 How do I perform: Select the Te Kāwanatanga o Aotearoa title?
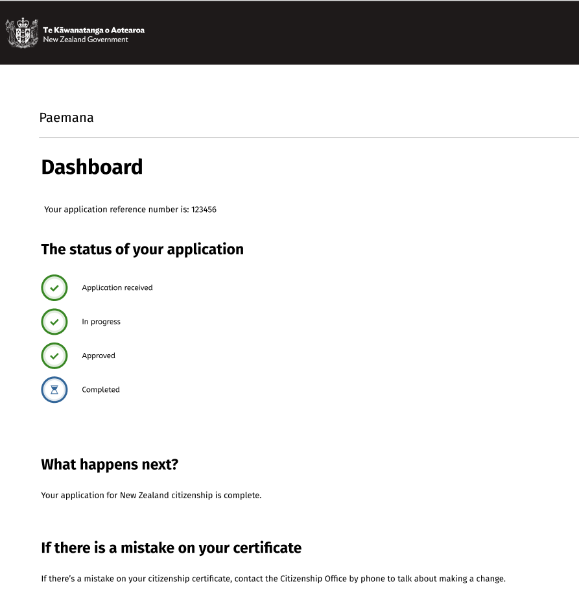coord(94,30)
